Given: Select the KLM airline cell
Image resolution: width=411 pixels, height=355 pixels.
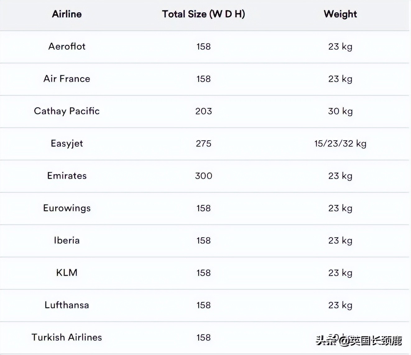Looking at the screenshot, I should [67, 273].
